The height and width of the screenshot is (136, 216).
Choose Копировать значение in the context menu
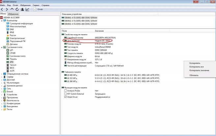click(199, 70)
